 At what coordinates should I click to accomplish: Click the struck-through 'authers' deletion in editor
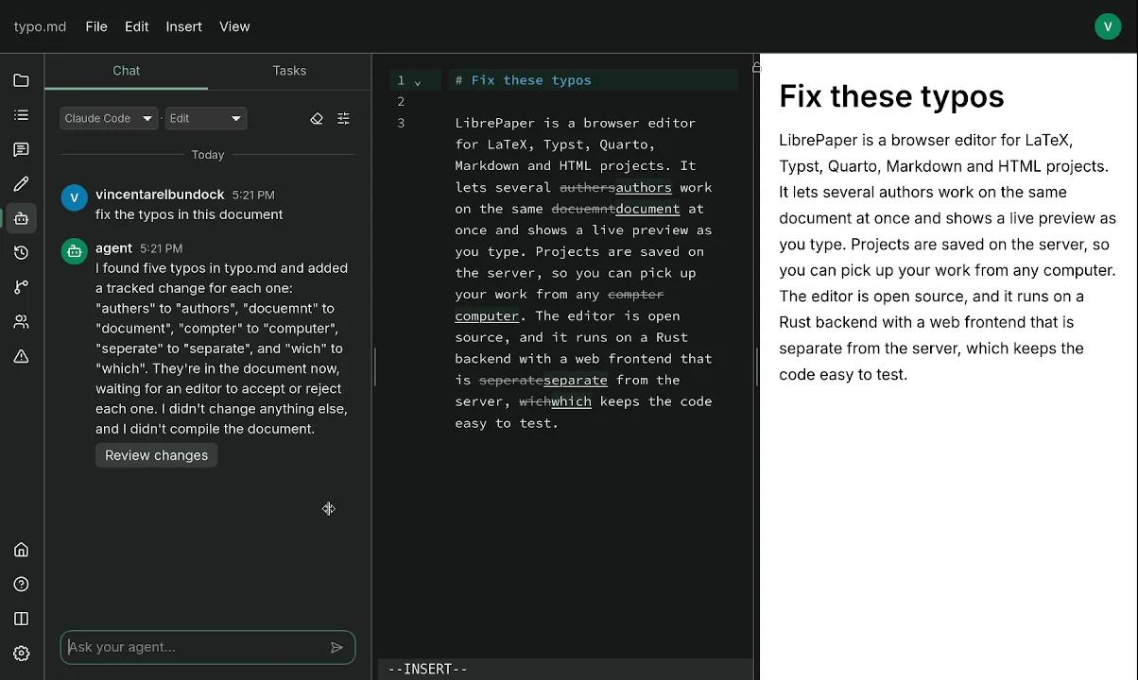click(x=588, y=188)
